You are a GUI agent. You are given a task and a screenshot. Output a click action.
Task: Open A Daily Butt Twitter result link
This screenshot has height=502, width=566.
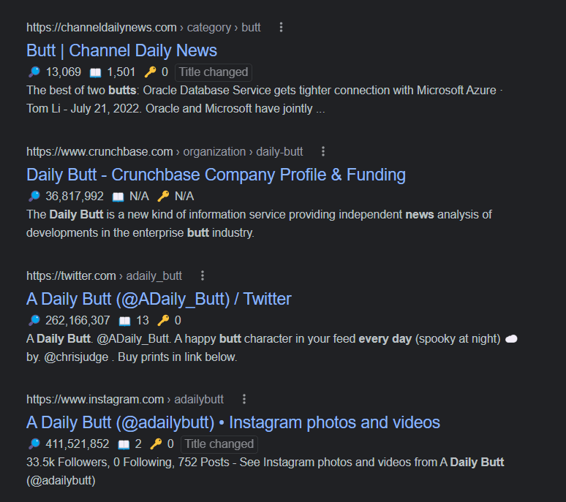159,300
